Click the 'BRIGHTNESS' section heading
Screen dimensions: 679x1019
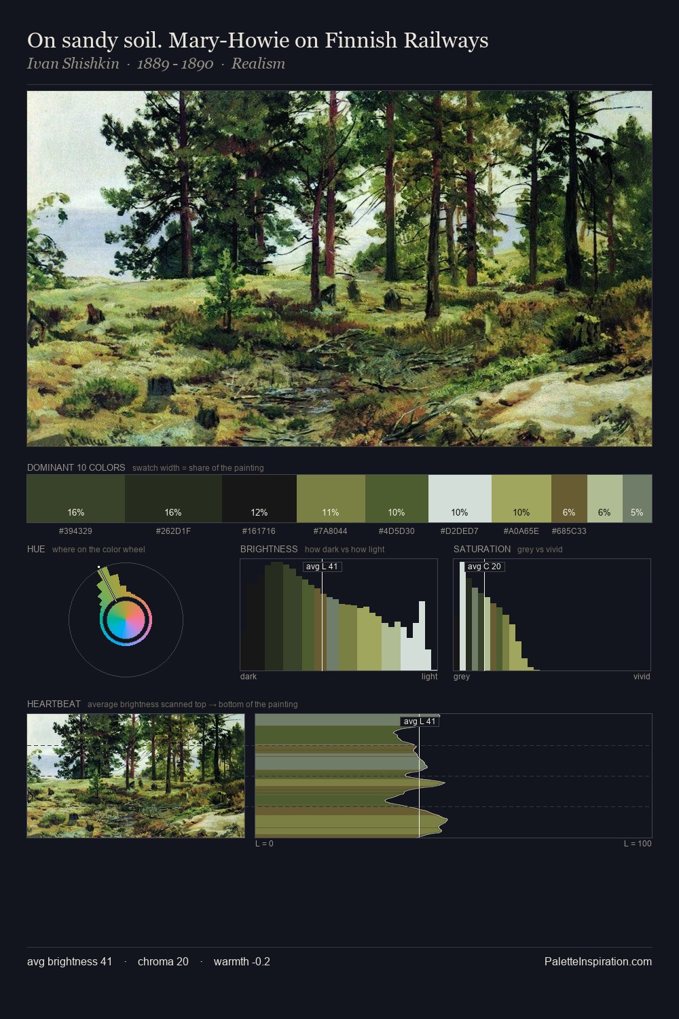269,549
